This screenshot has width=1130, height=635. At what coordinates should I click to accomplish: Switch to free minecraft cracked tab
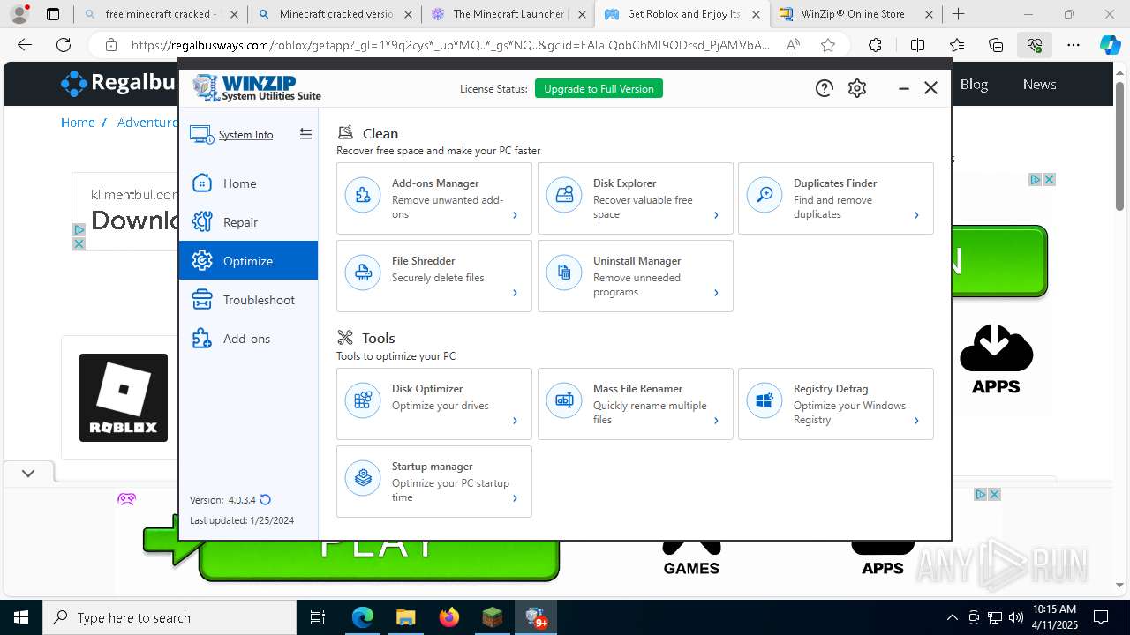[162, 14]
